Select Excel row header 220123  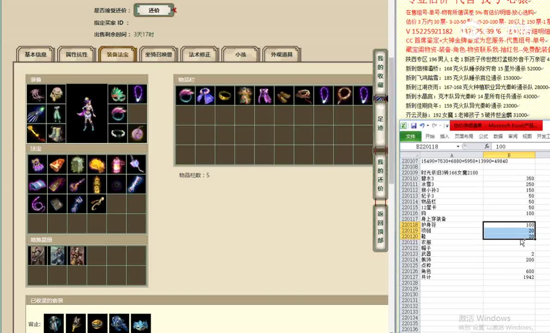(x=410, y=254)
